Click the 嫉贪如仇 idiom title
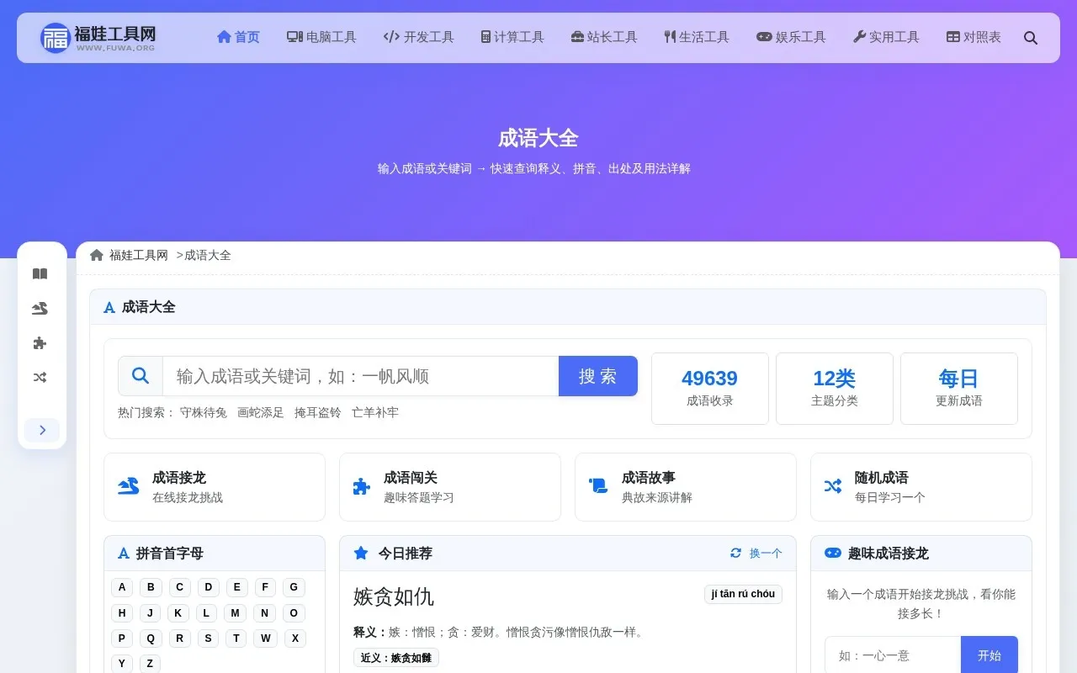Image resolution: width=1077 pixels, height=673 pixels. 394,596
